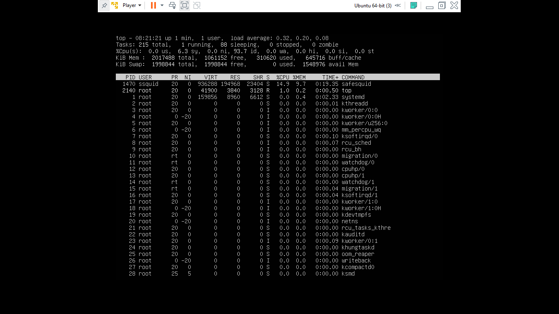Open the green notes icon

414,6
